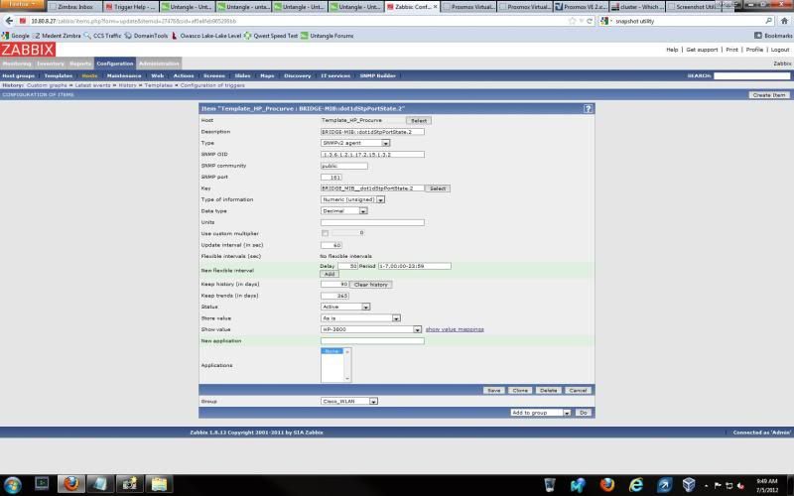Image resolution: width=794 pixels, height=496 pixels.
Task: Expand the Status dropdown showing Active
Action: click(x=342, y=307)
